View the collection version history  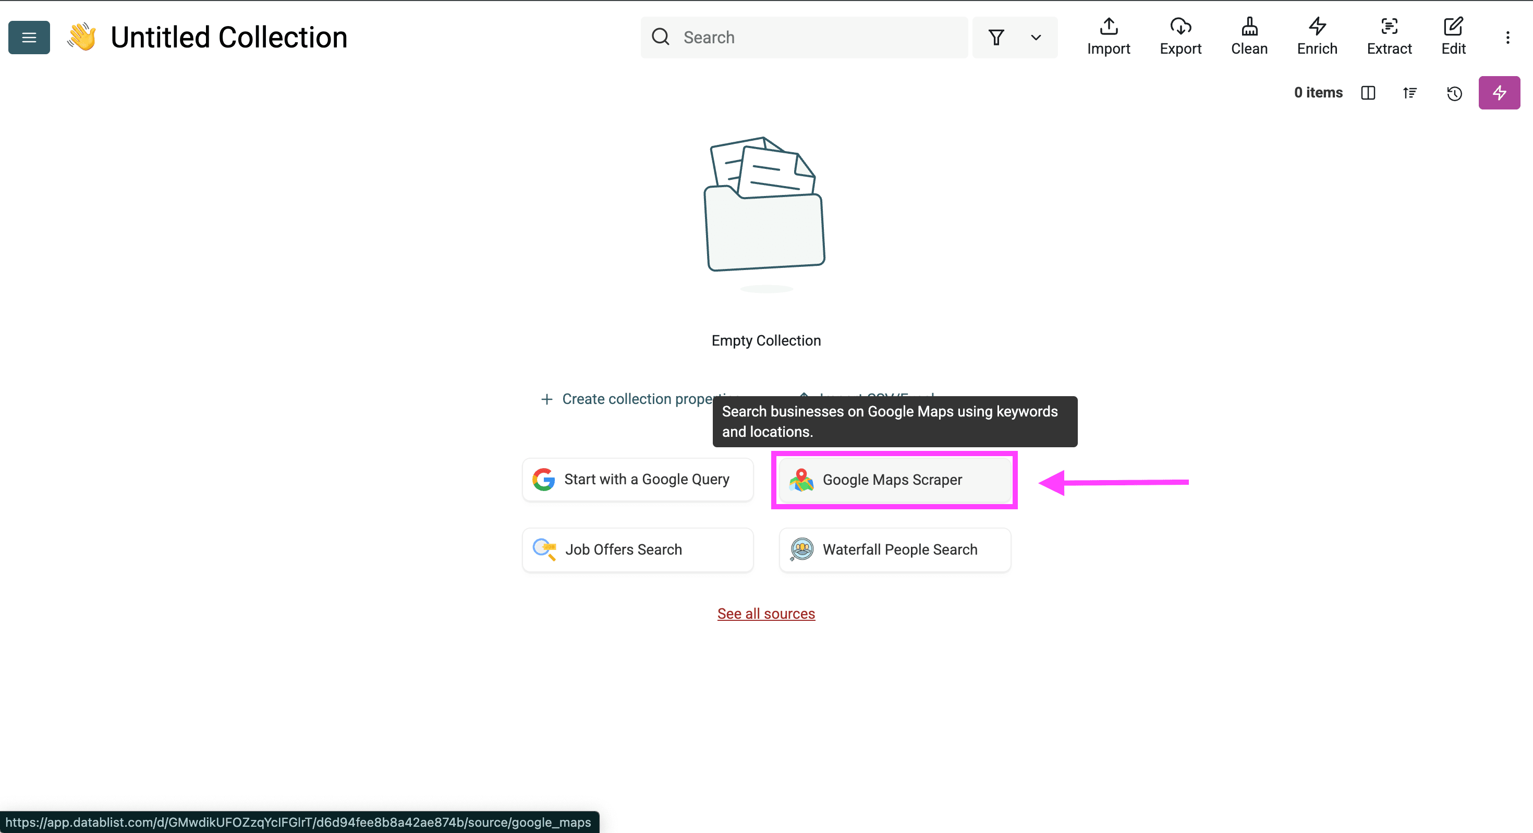(x=1454, y=93)
